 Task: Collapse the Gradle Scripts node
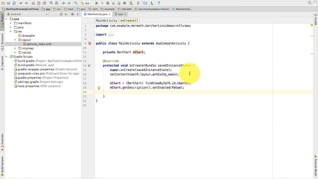(6, 57)
